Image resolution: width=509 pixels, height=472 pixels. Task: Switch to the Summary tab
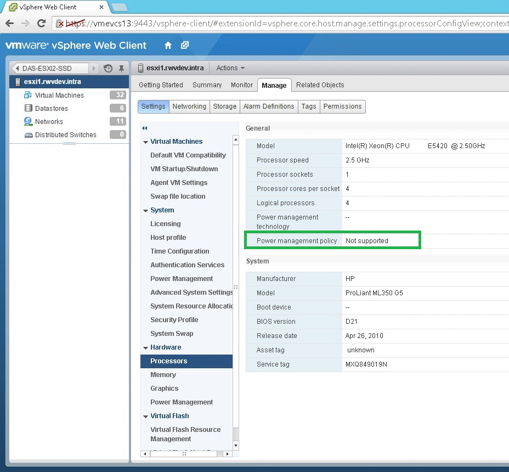[x=207, y=85]
